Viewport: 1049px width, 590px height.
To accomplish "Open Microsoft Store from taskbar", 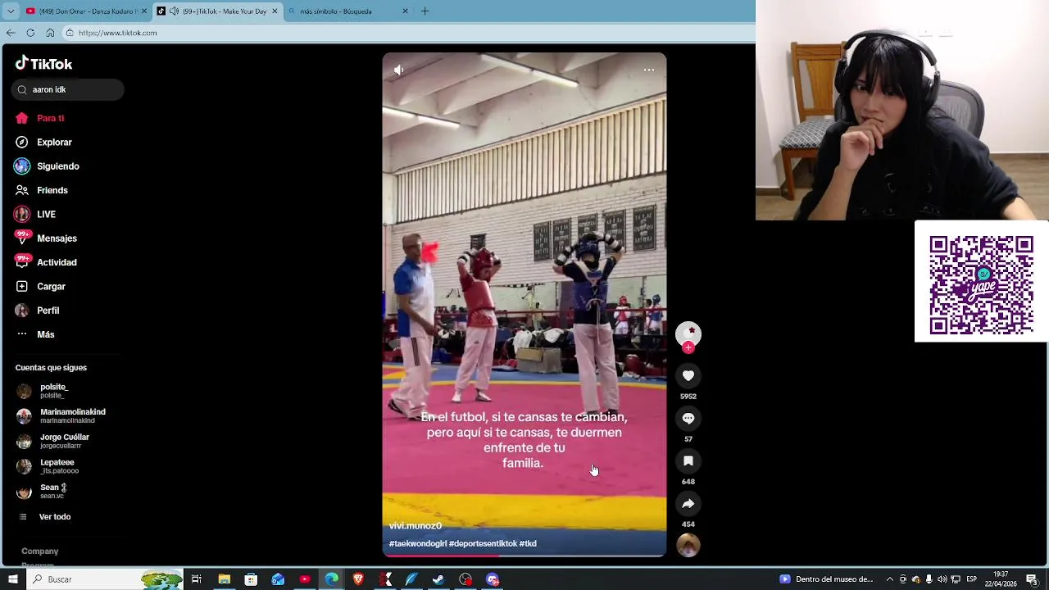I will [x=251, y=579].
